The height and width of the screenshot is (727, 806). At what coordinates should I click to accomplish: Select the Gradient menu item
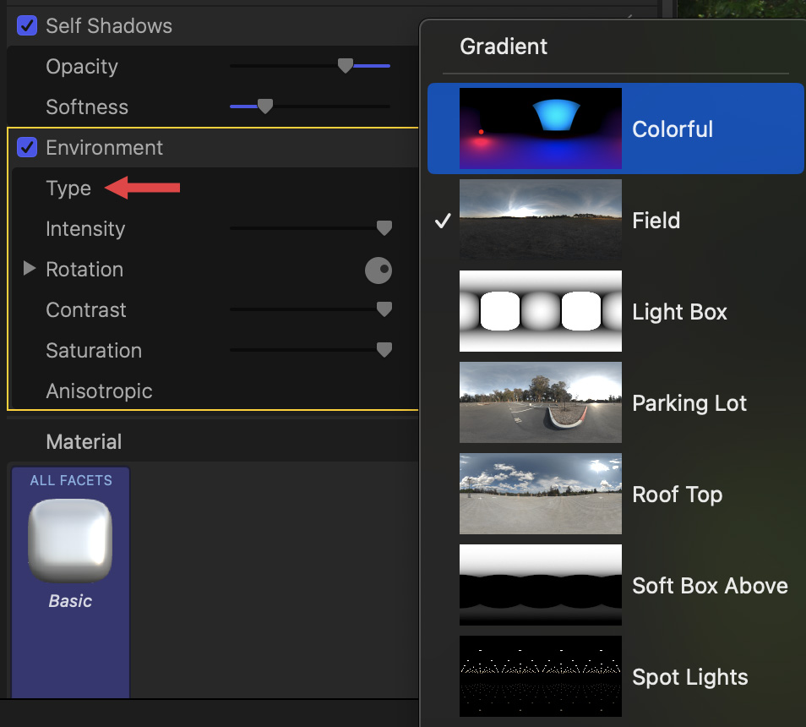tap(504, 46)
